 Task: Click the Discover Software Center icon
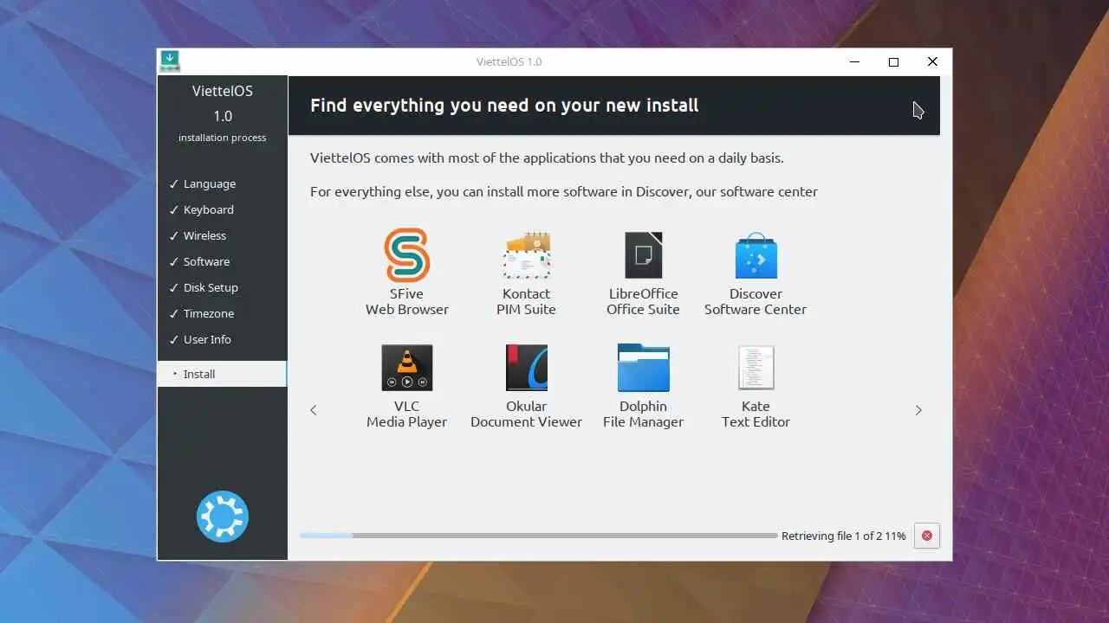(756, 255)
